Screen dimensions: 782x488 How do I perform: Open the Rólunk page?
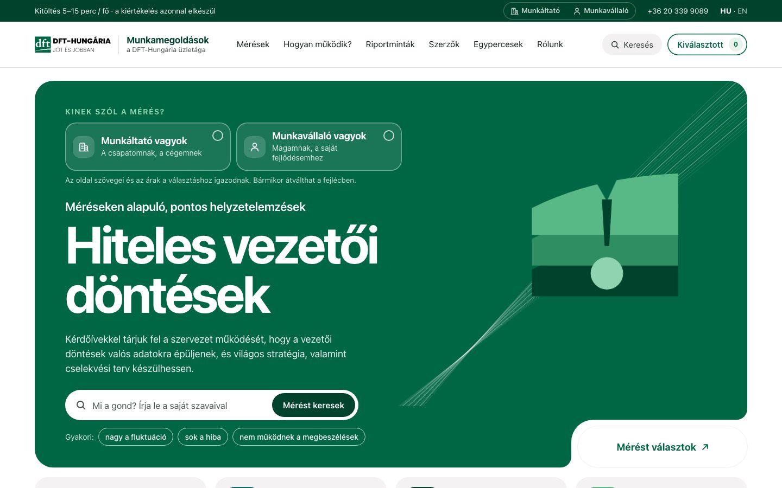point(550,44)
